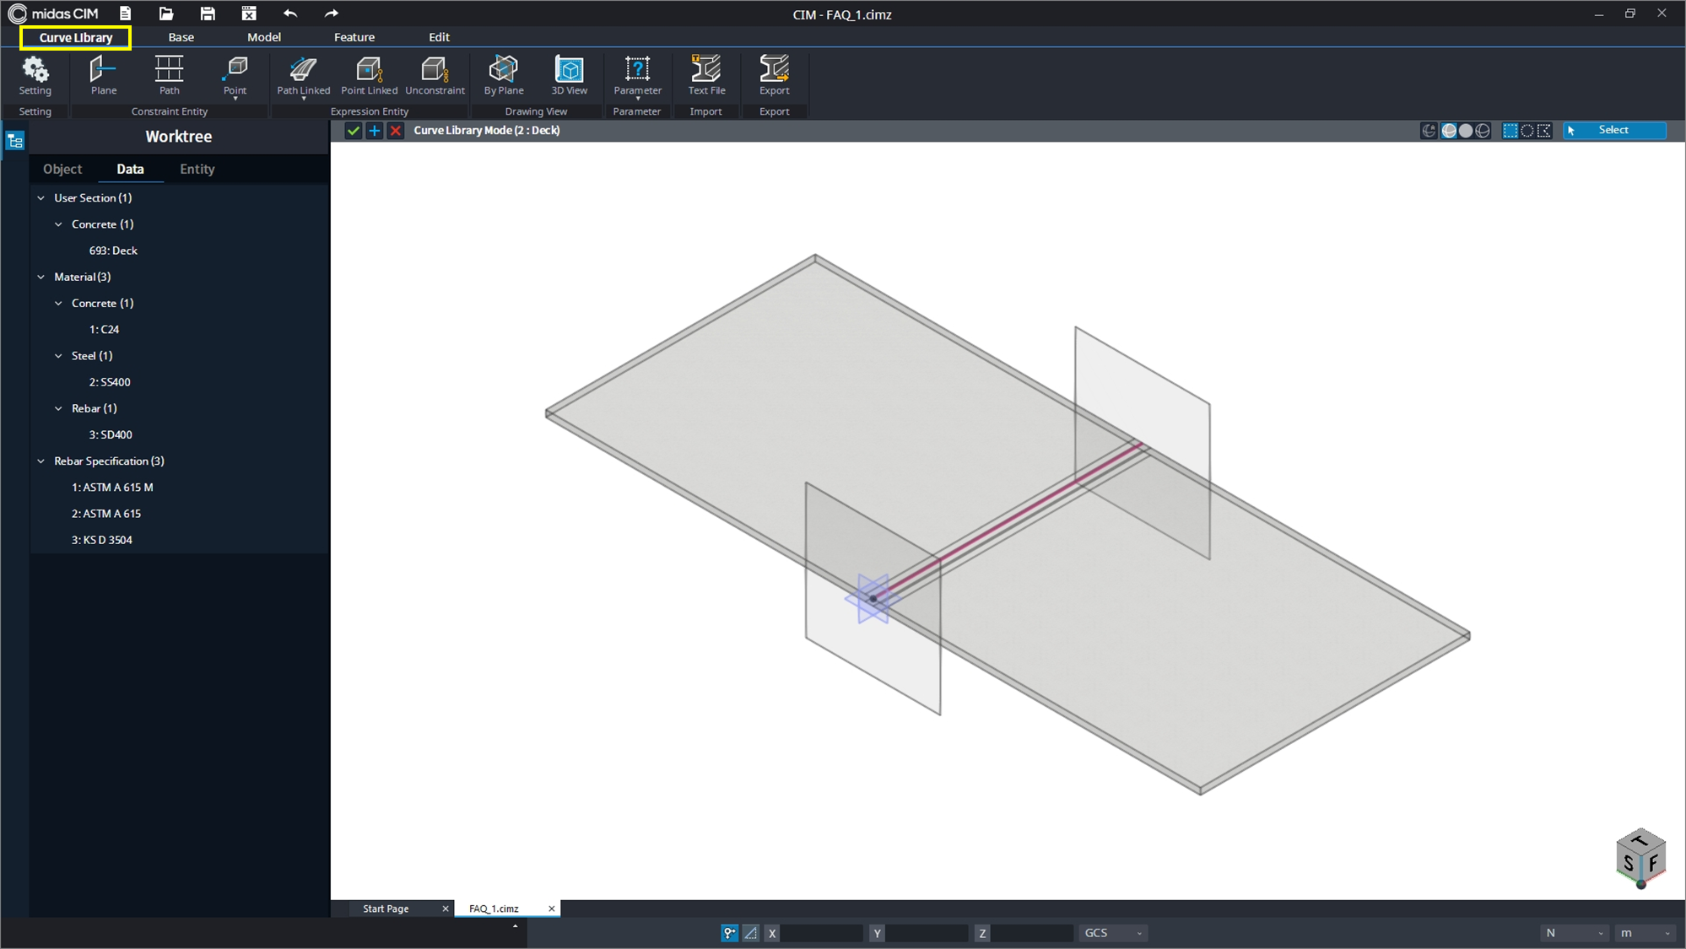
Task: Select the 1: C24 material item
Action: (x=104, y=330)
